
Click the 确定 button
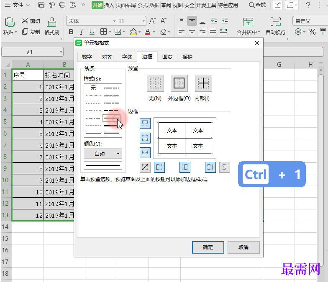tap(208, 247)
